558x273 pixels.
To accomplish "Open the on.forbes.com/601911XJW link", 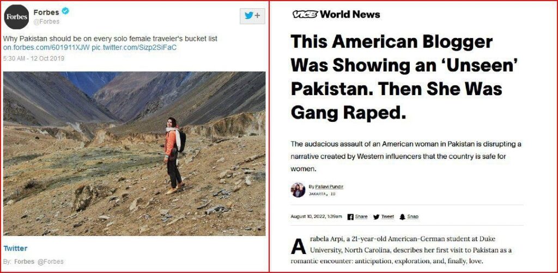I will 46,47.
